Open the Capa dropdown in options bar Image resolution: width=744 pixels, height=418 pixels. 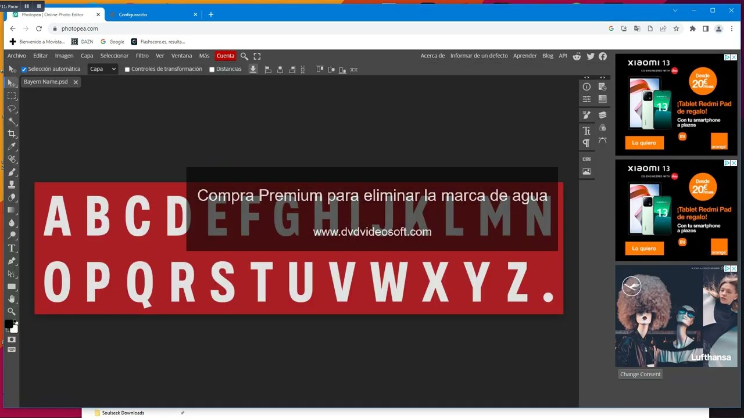coord(103,69)
